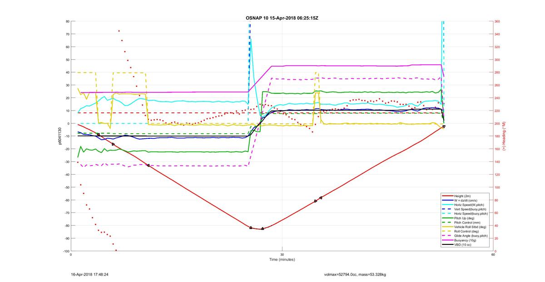Click the red Height line swatch in legend
Screen dimensions: 545x282
[x=448, y=196]
